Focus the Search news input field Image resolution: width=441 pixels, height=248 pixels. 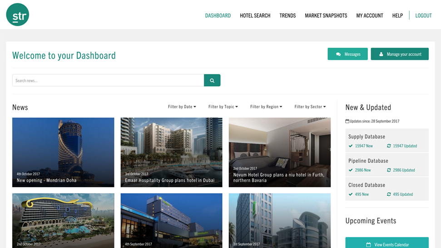point(108,80)
